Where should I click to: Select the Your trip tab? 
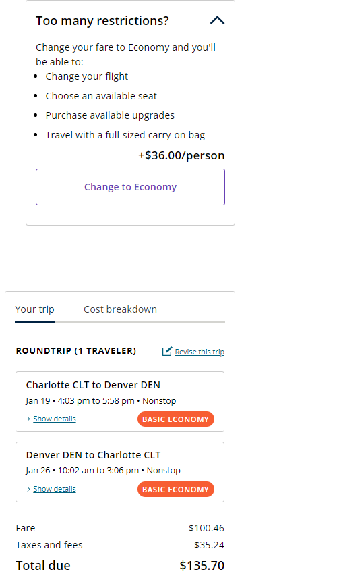[x=34, y=309]
